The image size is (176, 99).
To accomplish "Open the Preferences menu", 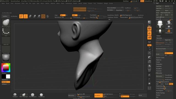I will (69, 3).
